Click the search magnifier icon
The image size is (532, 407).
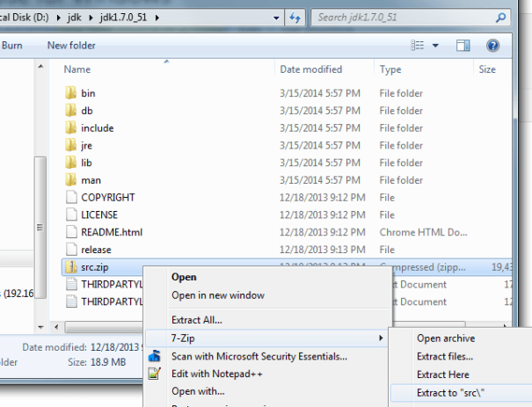(500, 18)
